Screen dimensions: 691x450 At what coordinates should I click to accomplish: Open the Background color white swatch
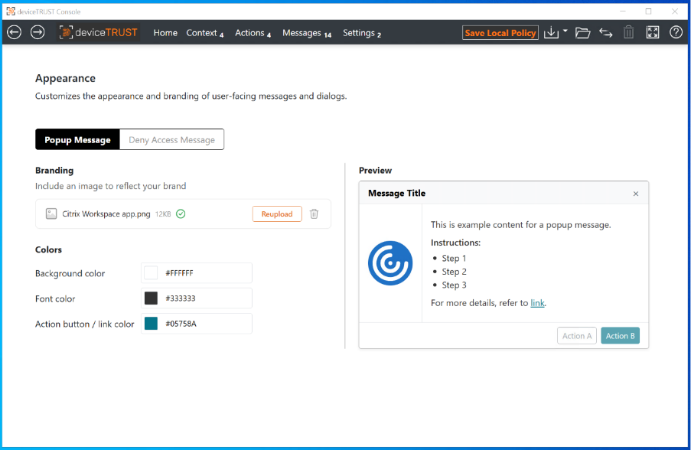click(151, 272)
